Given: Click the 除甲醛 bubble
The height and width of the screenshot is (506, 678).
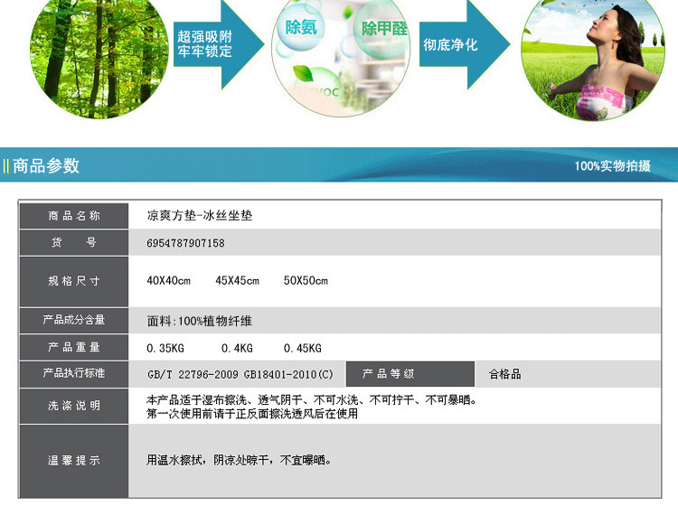Looking at the screenshot, I should 381,30.
